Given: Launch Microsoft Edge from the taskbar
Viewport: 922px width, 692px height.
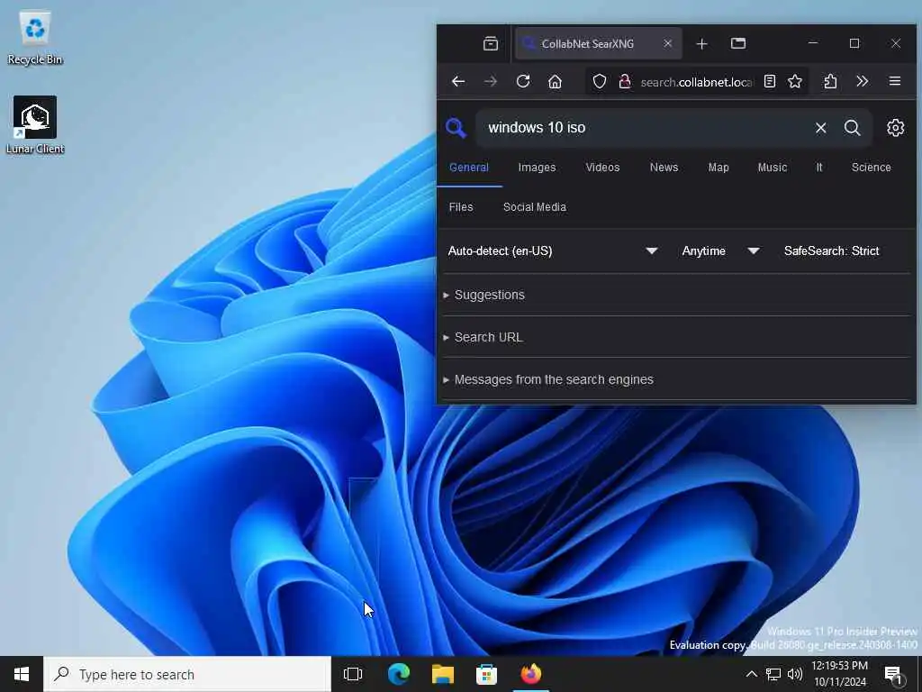Looking at the screenshot, I should pos(399,674).
